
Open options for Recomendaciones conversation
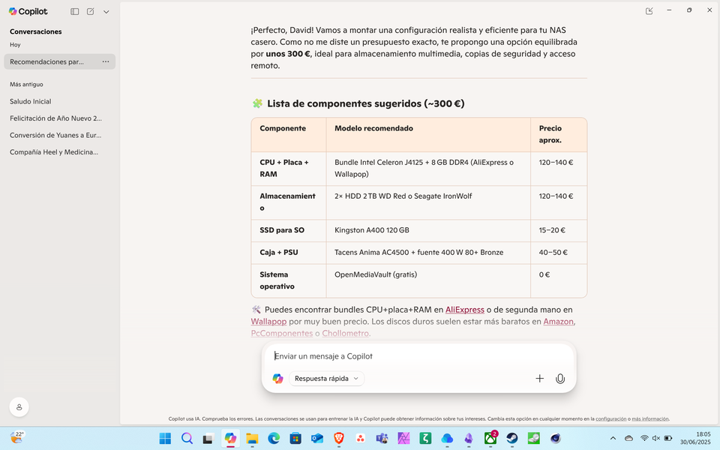pyautogui.click(x=106, y=61)
